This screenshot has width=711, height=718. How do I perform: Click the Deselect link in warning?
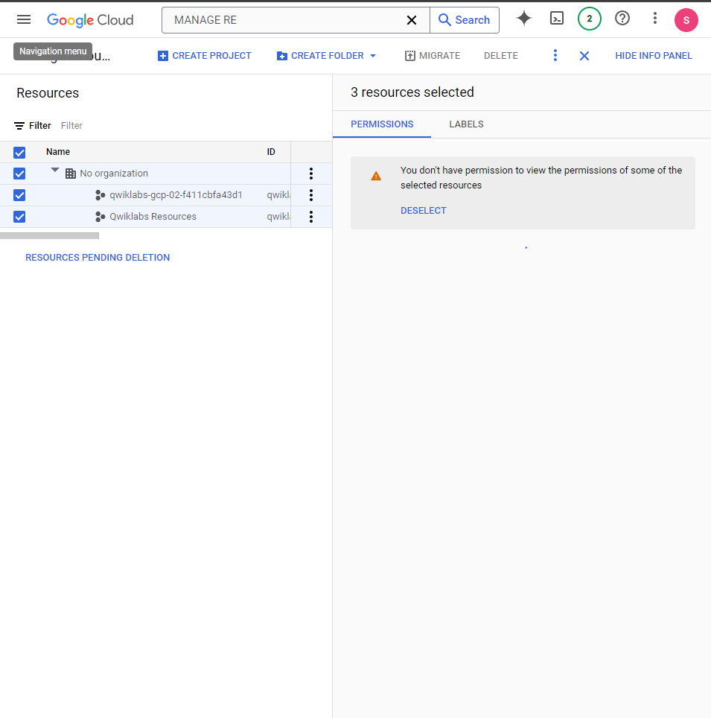tap(423, 211)
